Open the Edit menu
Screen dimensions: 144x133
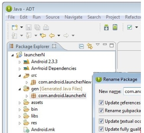tap(24, 17)
